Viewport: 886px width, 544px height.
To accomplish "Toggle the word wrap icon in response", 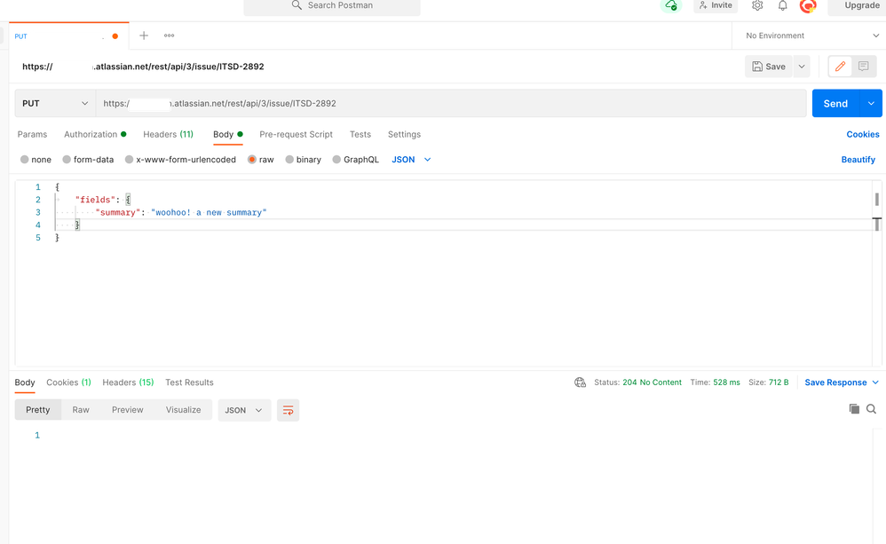I will tap(288, 410).
